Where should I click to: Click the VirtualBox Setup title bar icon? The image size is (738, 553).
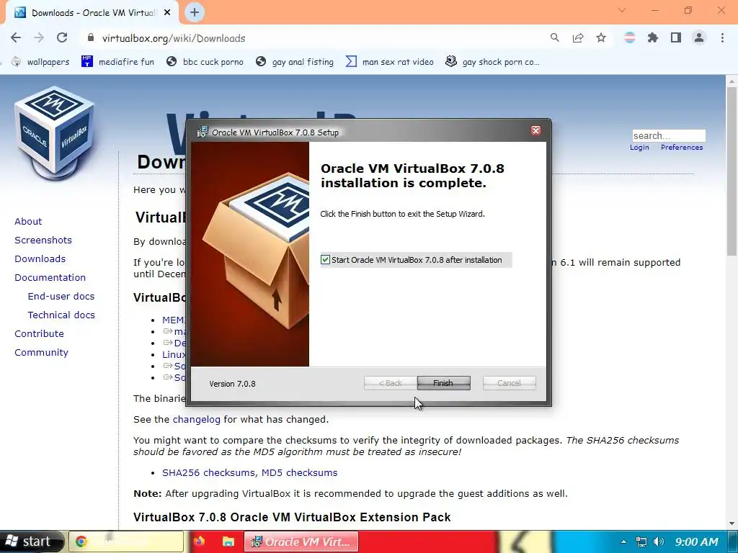(203, 132)
